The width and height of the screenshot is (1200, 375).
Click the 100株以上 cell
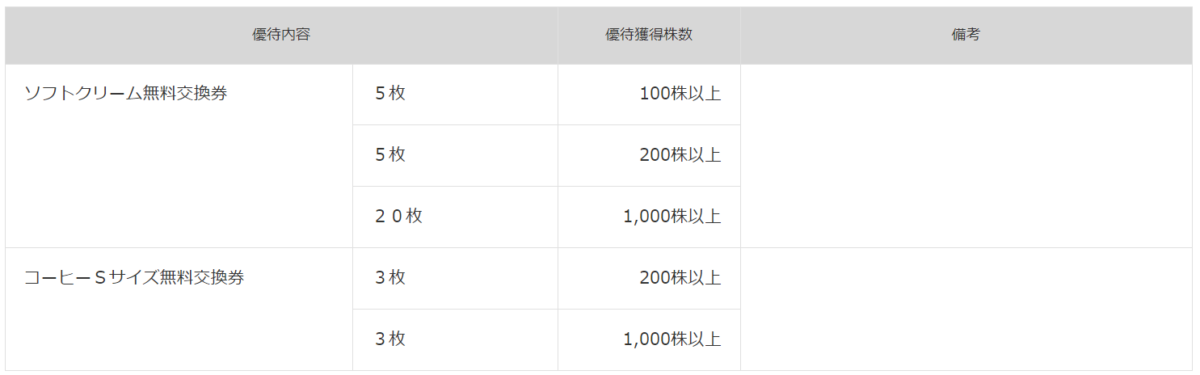point(649,95)
